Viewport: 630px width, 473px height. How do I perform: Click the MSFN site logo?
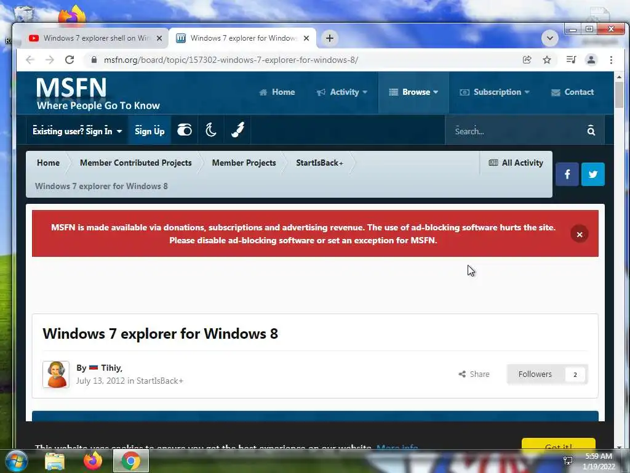(98, 94)
